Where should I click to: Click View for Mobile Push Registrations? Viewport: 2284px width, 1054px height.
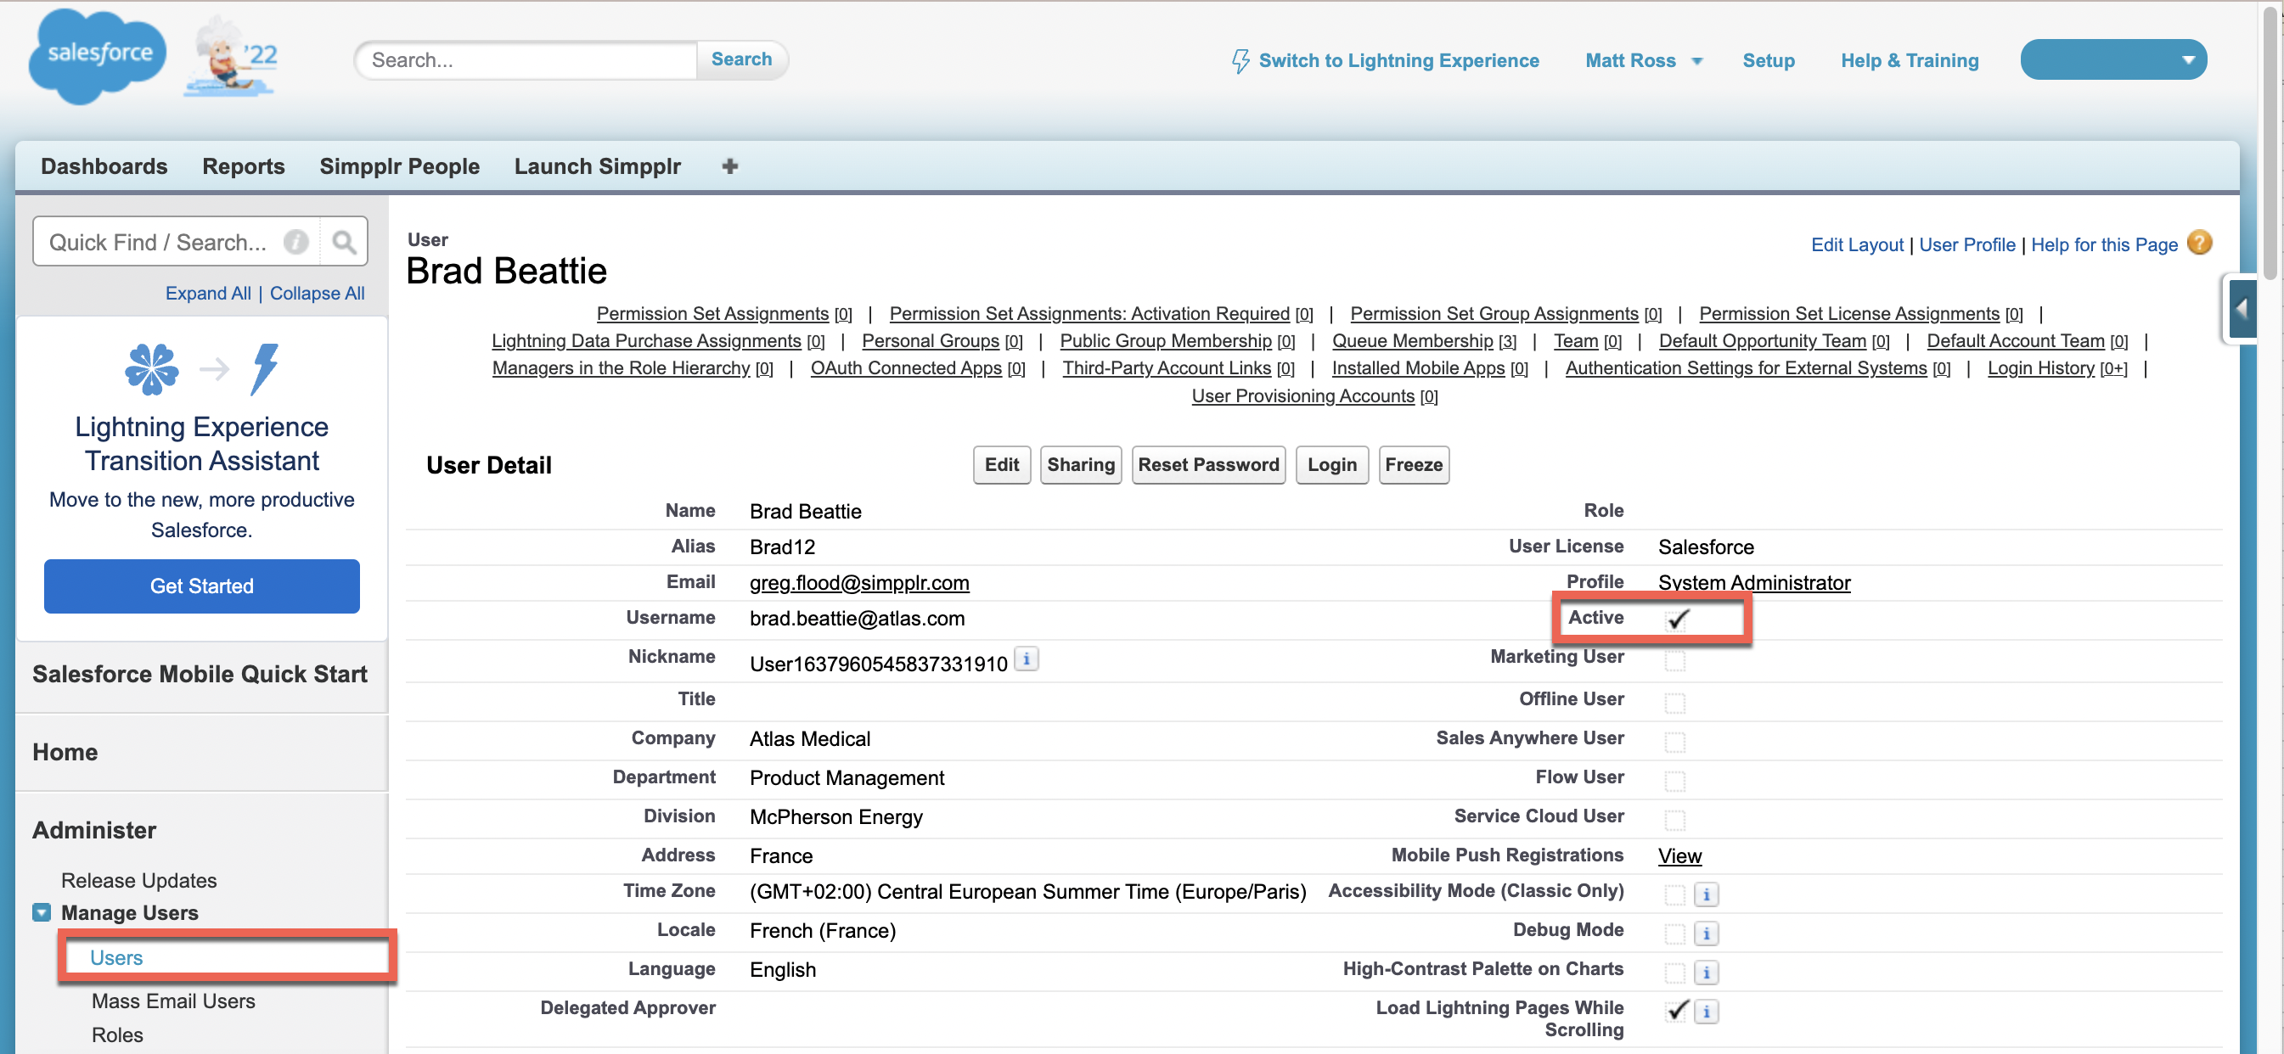point(1679,855)
